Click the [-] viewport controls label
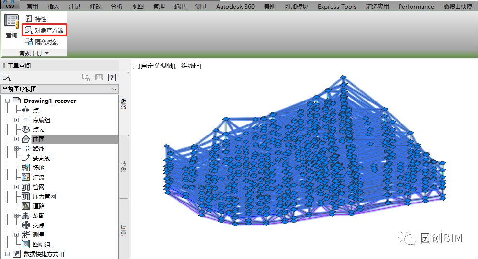This screenshot has width=478, height=259. (x=136, y=66)
